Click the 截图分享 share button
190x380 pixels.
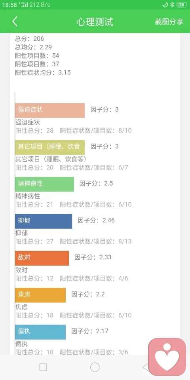coord(169,21)
